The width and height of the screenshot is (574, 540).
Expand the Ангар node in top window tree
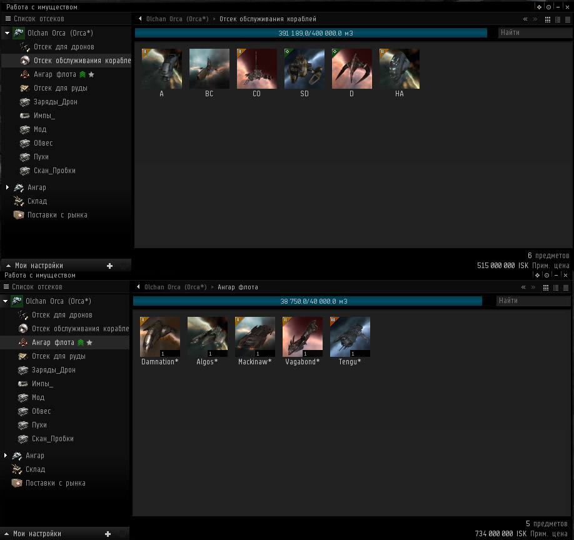tap(7, 187)
